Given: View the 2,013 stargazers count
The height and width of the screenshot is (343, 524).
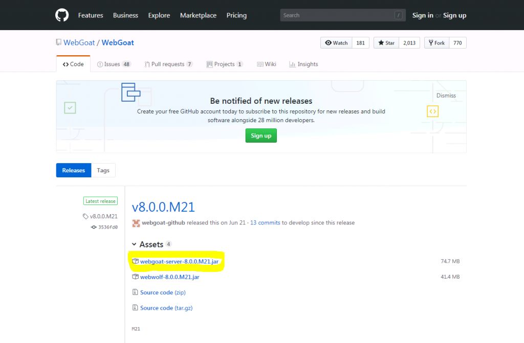Looking at the screenshot, I should coord(409,43).
